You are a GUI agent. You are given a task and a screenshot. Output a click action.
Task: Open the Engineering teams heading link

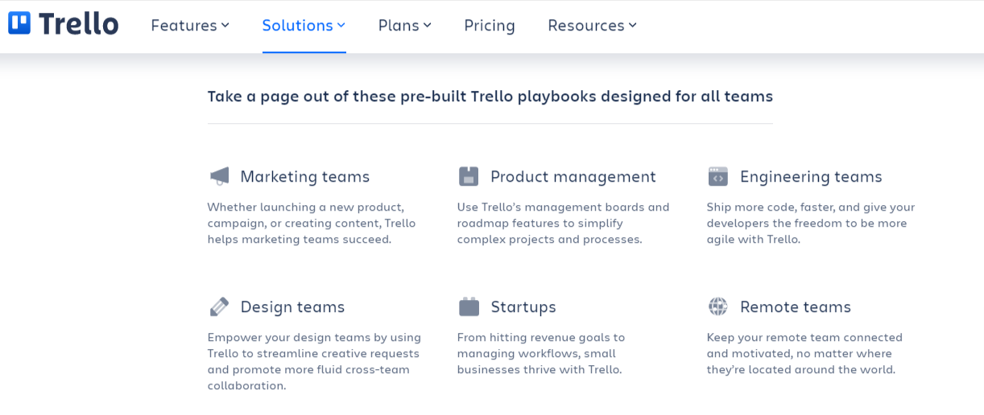811,176
